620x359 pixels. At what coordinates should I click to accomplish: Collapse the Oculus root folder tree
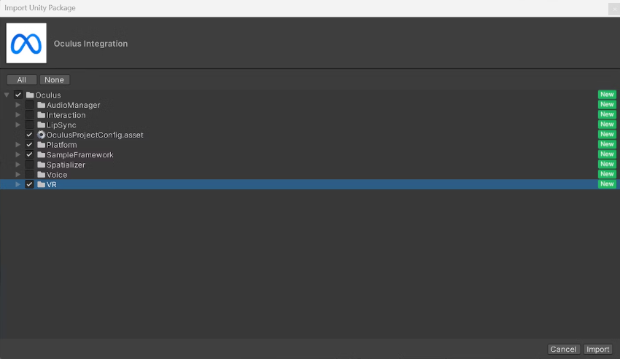(7, 95)
